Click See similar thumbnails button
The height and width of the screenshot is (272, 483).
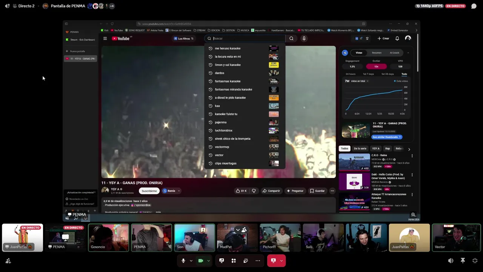click(x=387, y=137)
